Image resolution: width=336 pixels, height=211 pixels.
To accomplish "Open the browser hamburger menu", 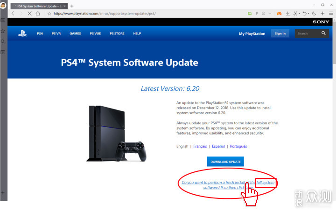I will (x=330, y=14).
